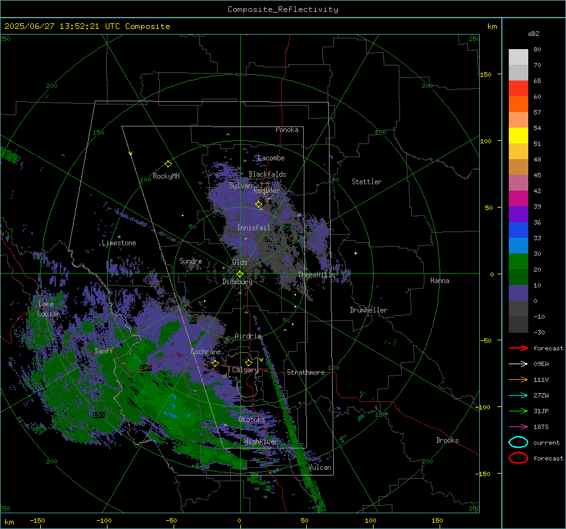The height and width of the screenshot is (529, 566).
Task: Pick the purple swatch between 39 and 36 dBZ
Action: 518,214
